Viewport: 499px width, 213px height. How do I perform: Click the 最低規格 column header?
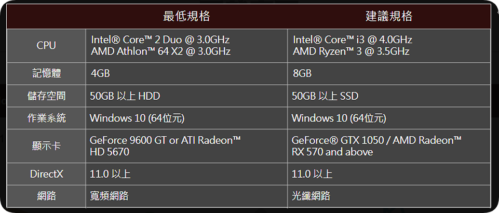pos(186,16)
